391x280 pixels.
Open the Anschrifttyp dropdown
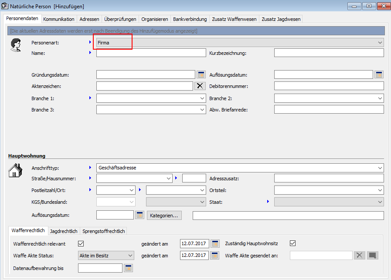380,168
